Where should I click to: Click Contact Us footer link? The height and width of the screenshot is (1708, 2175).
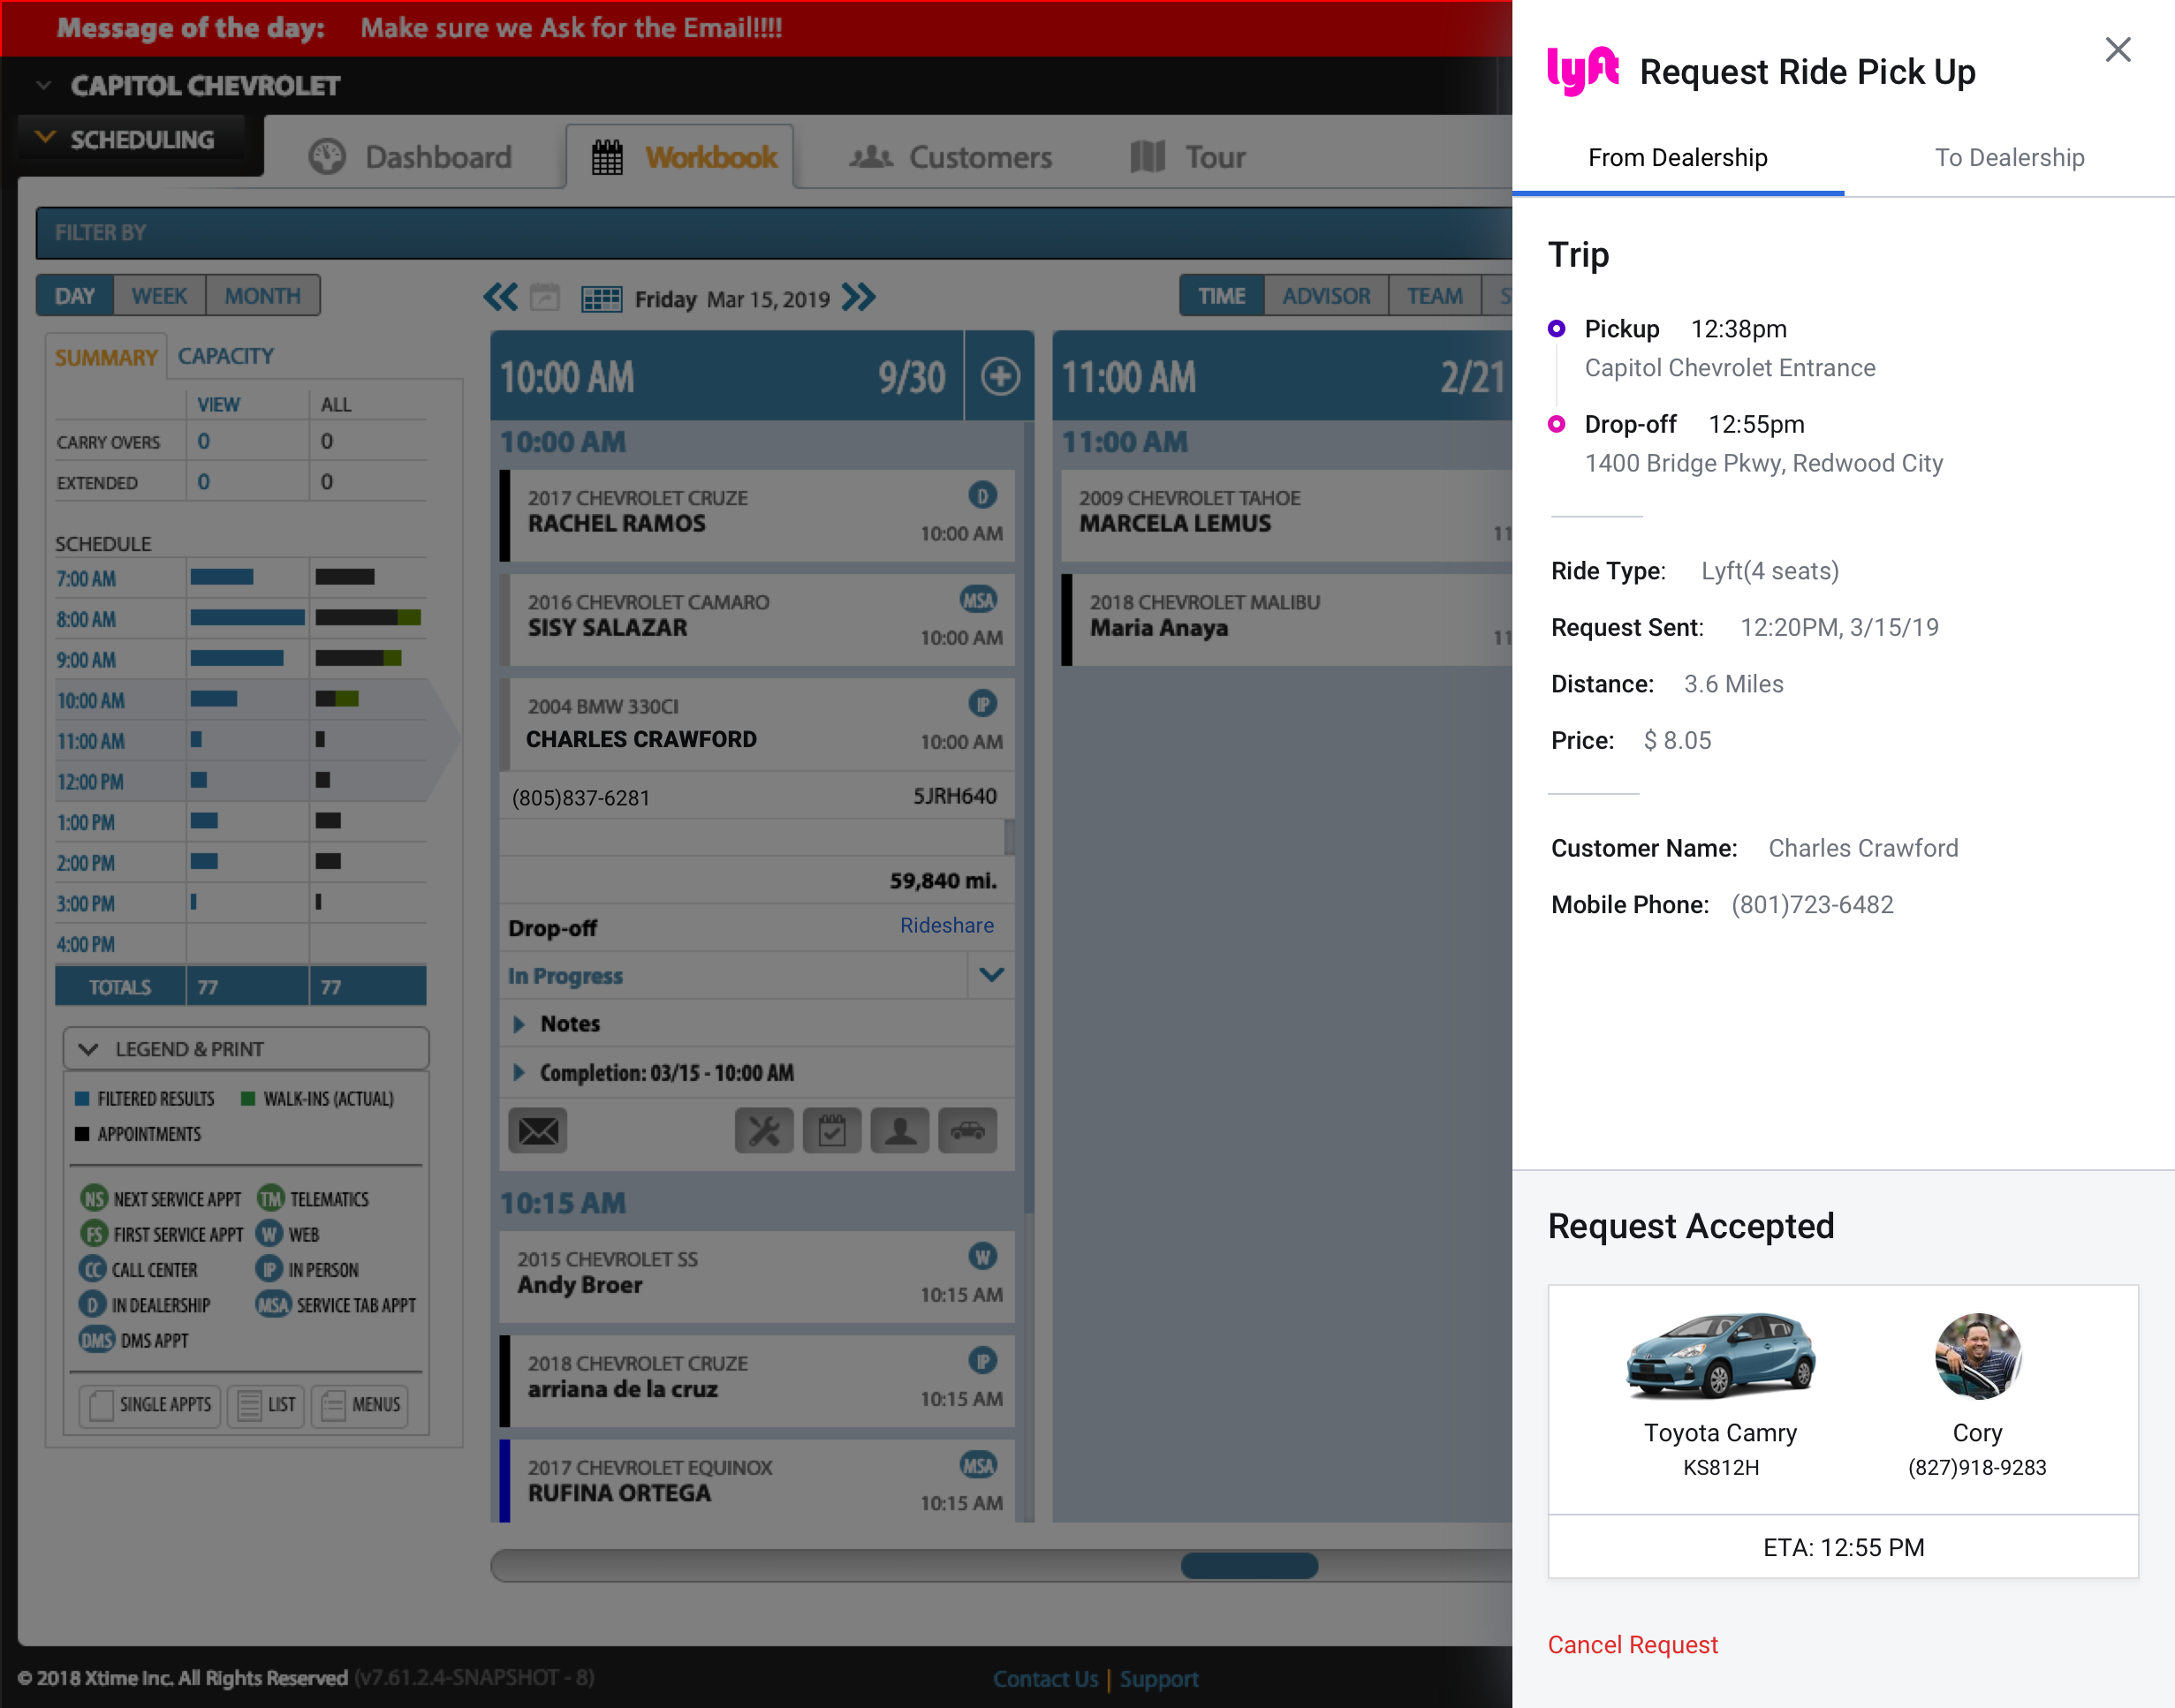coord(1045,1679)
